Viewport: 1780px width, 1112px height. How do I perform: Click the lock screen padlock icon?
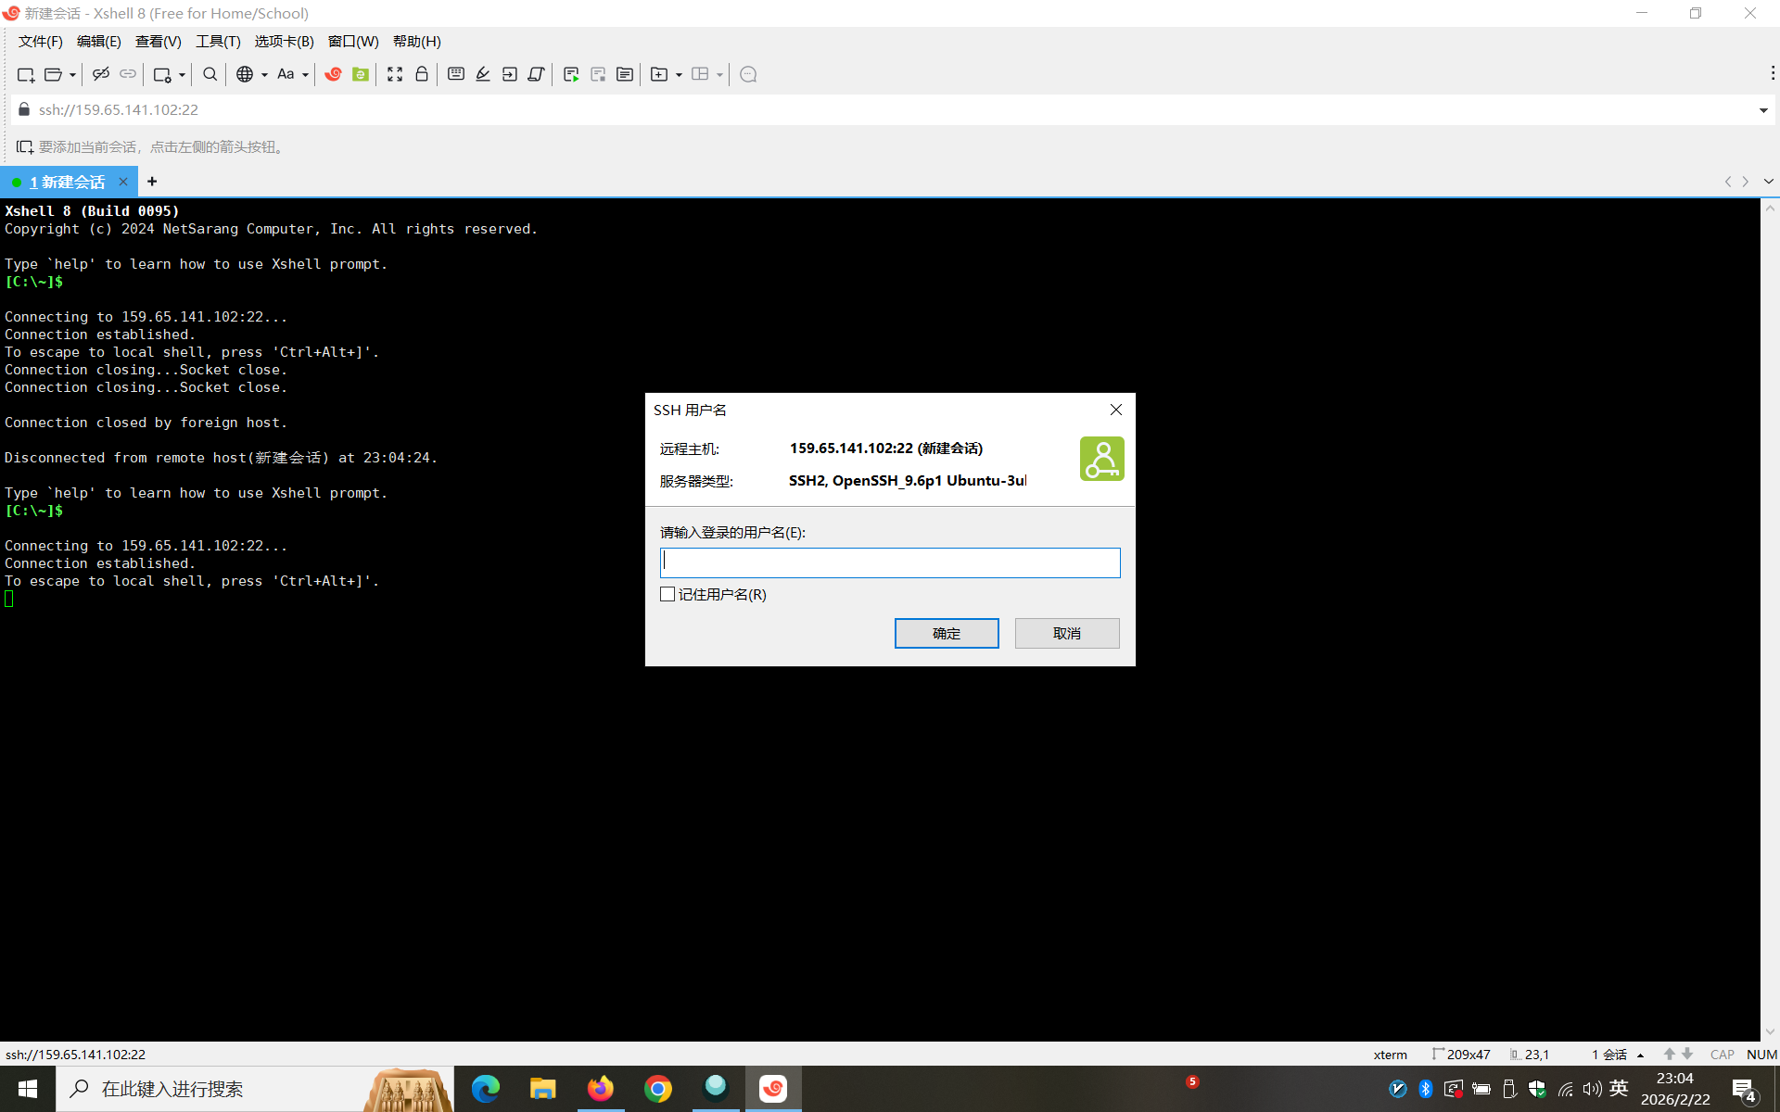coord(422,74)
